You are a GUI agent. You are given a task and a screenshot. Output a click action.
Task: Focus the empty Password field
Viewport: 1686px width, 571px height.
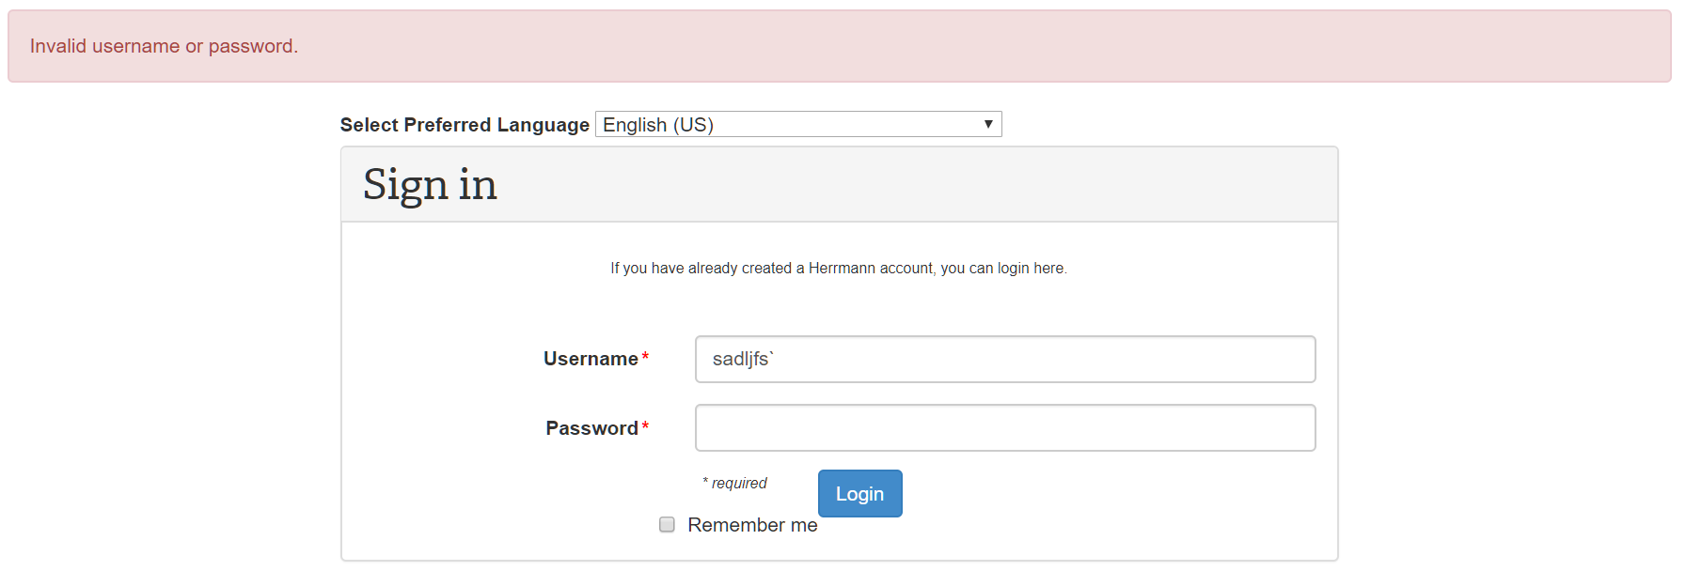coord(1004,428)
